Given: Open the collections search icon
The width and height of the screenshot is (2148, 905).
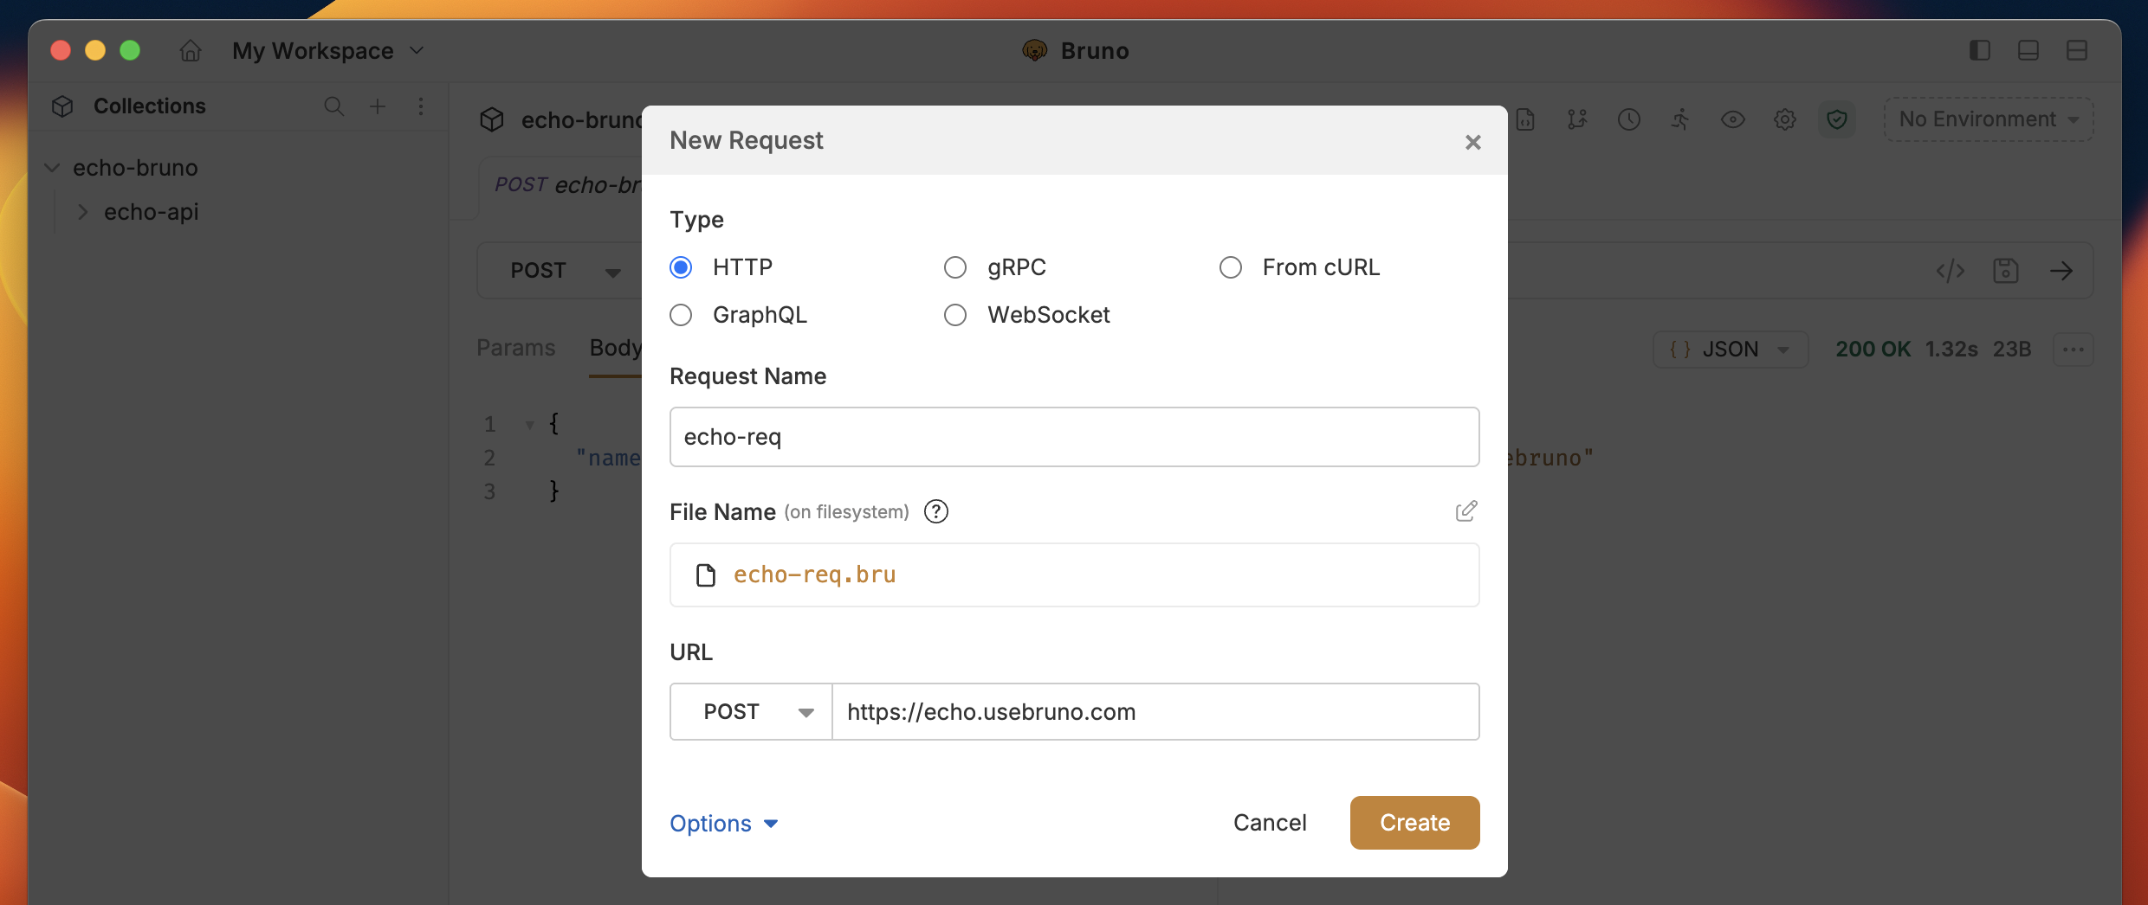Looking at the screenshot, I should [333, 106].
